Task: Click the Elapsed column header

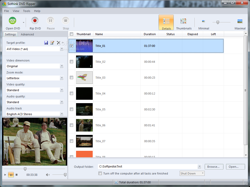Action: 192,34
